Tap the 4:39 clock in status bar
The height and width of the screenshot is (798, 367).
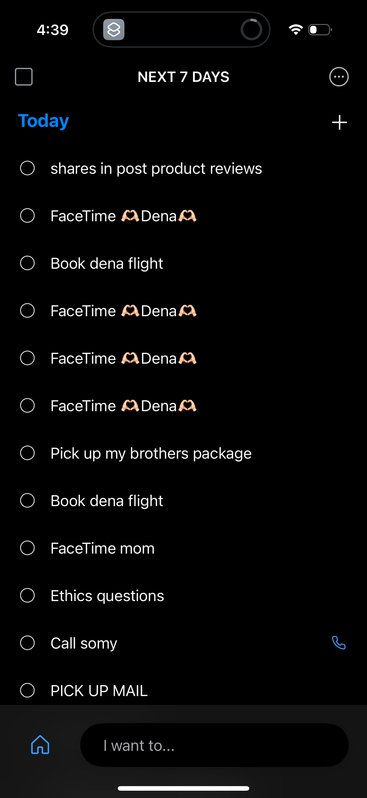click(53, 30)
